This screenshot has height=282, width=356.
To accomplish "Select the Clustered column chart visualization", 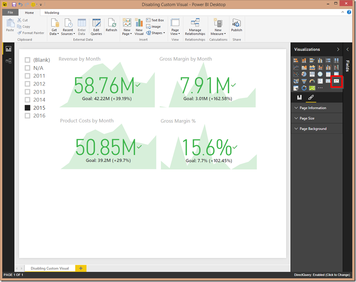I will pos(320,60).
